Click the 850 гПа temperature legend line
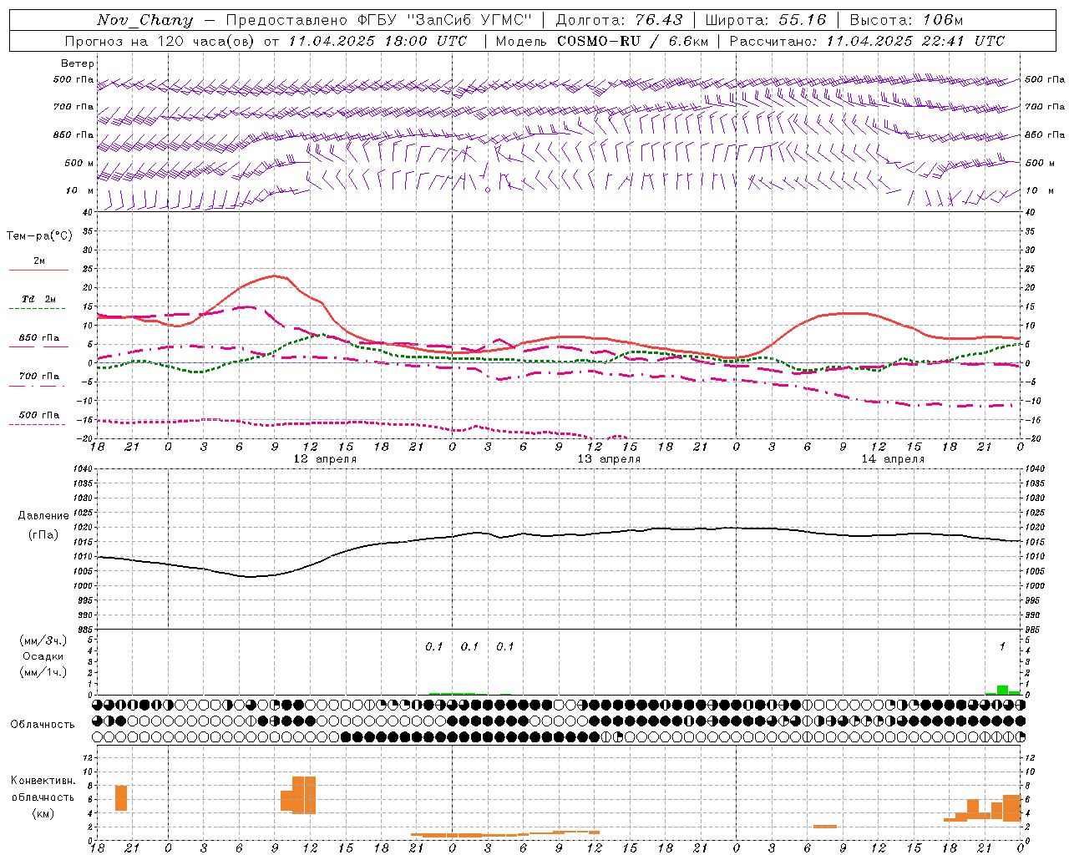 tap(38, 347)
